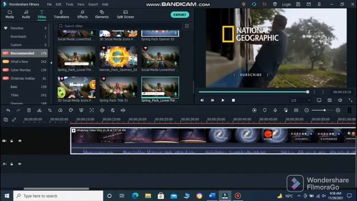
Task: Open the View menu
Action: pyautogui.click(x=80, y=4)
